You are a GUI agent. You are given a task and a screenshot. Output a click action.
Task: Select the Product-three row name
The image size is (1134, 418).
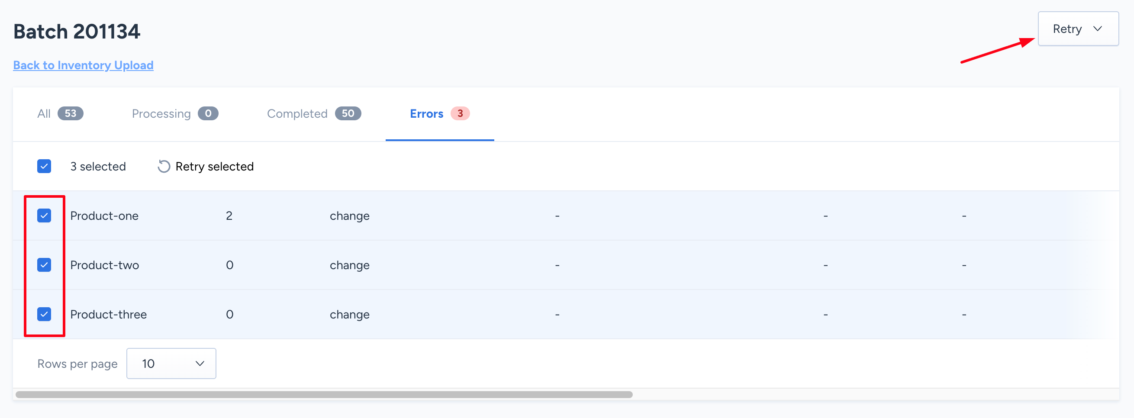pyautogui.click(x=108, y=314)
